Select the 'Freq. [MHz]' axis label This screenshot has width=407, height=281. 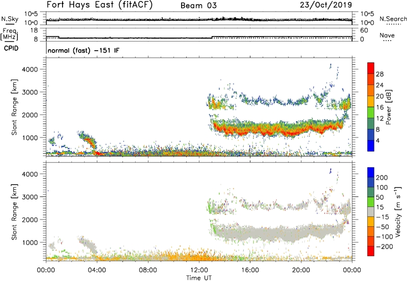(10, 34)
